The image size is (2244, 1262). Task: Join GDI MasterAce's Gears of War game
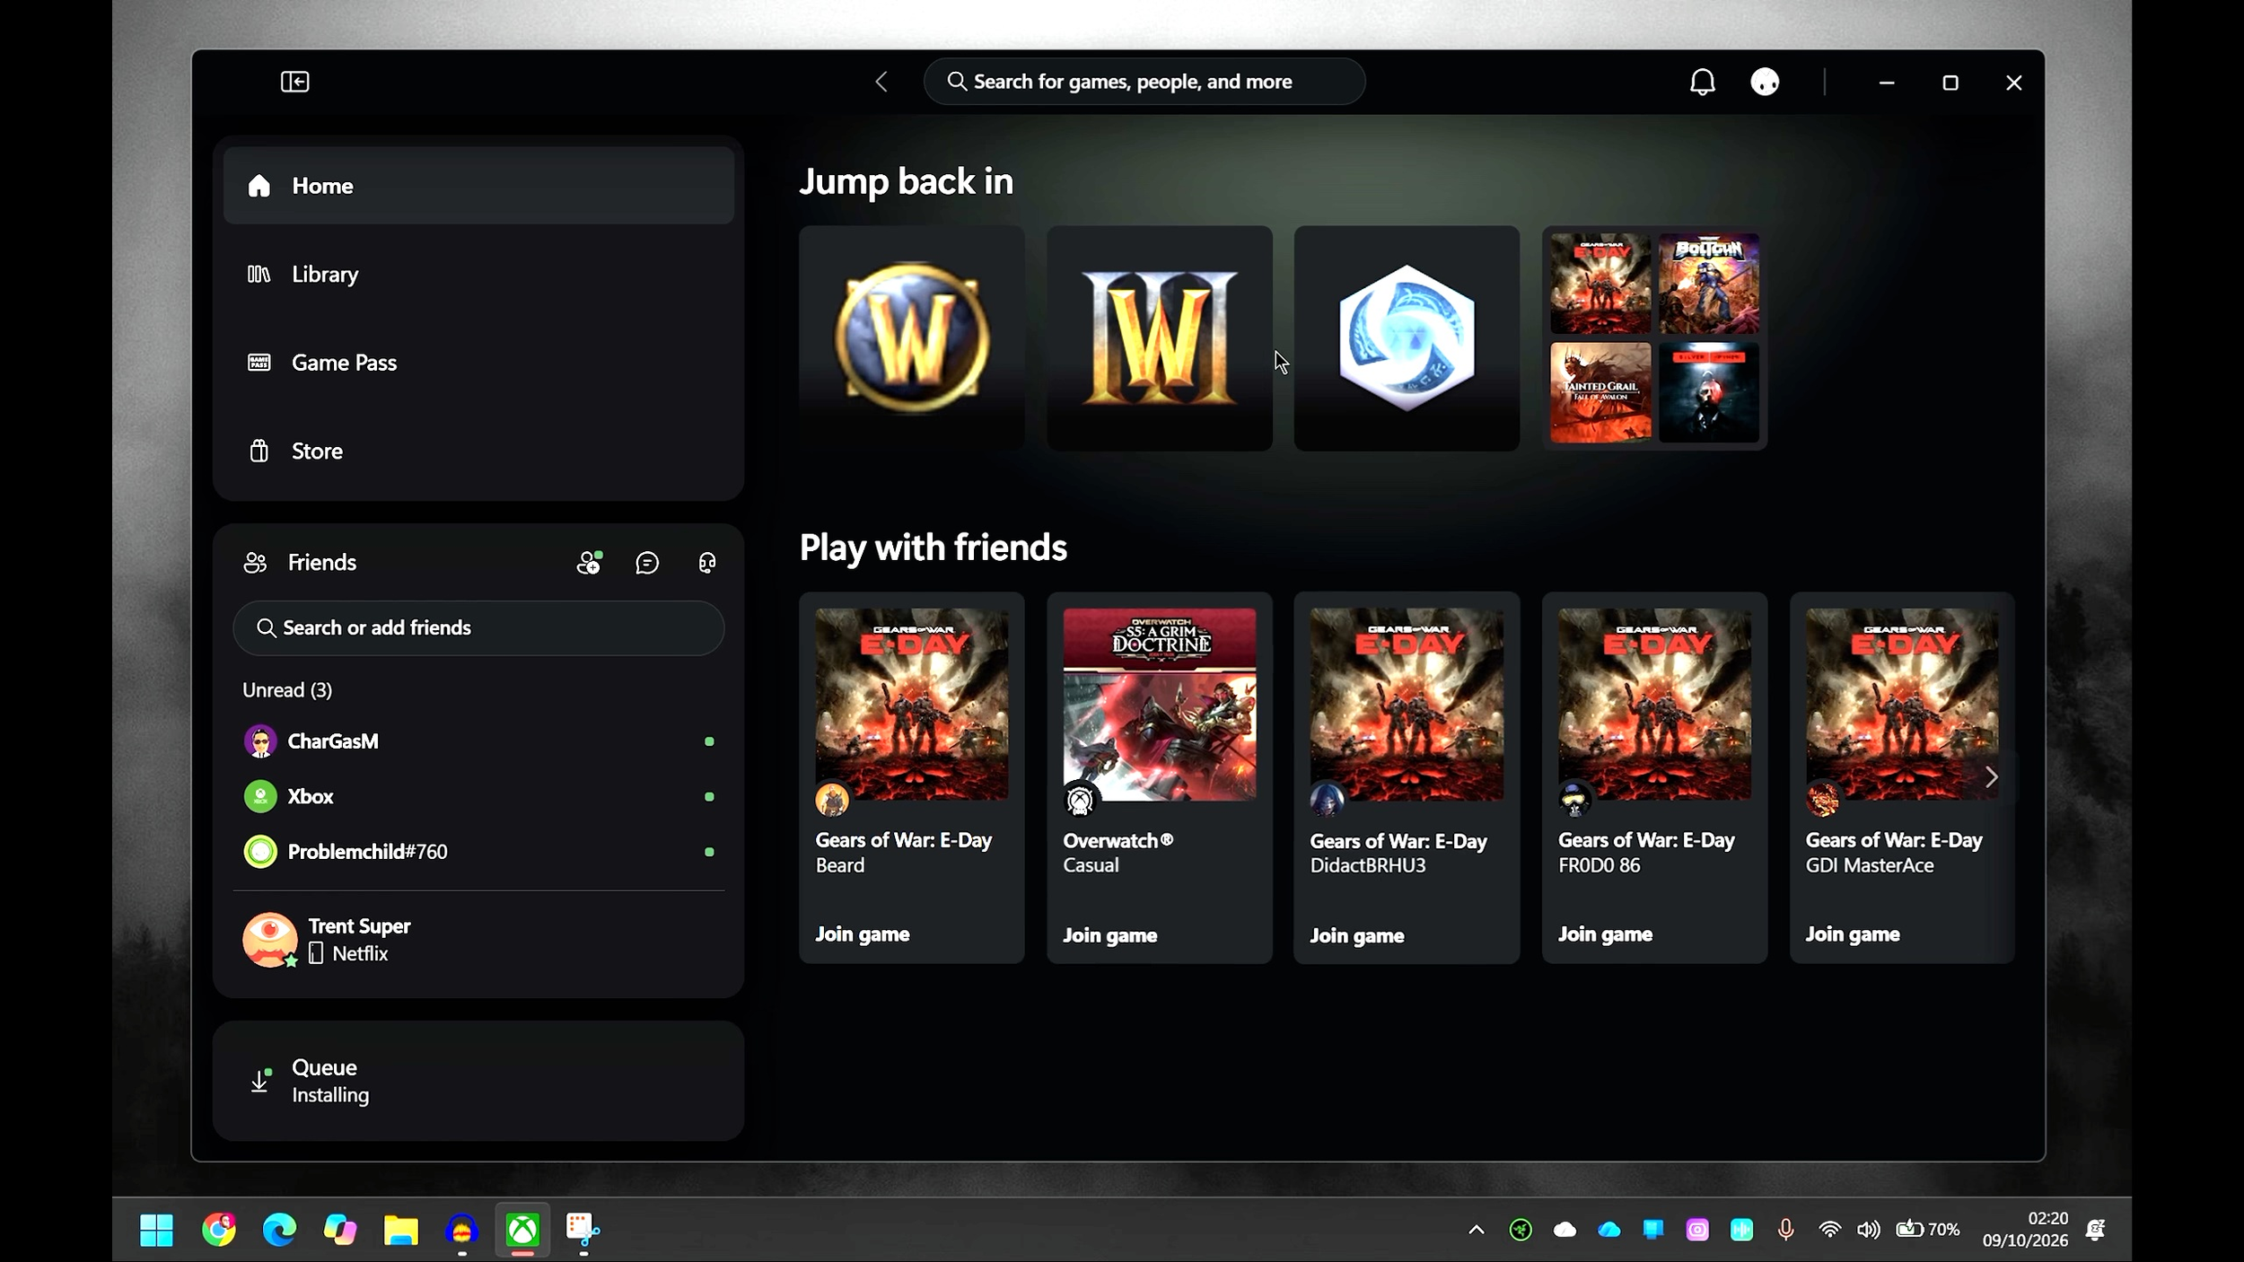click(1853, 934)
